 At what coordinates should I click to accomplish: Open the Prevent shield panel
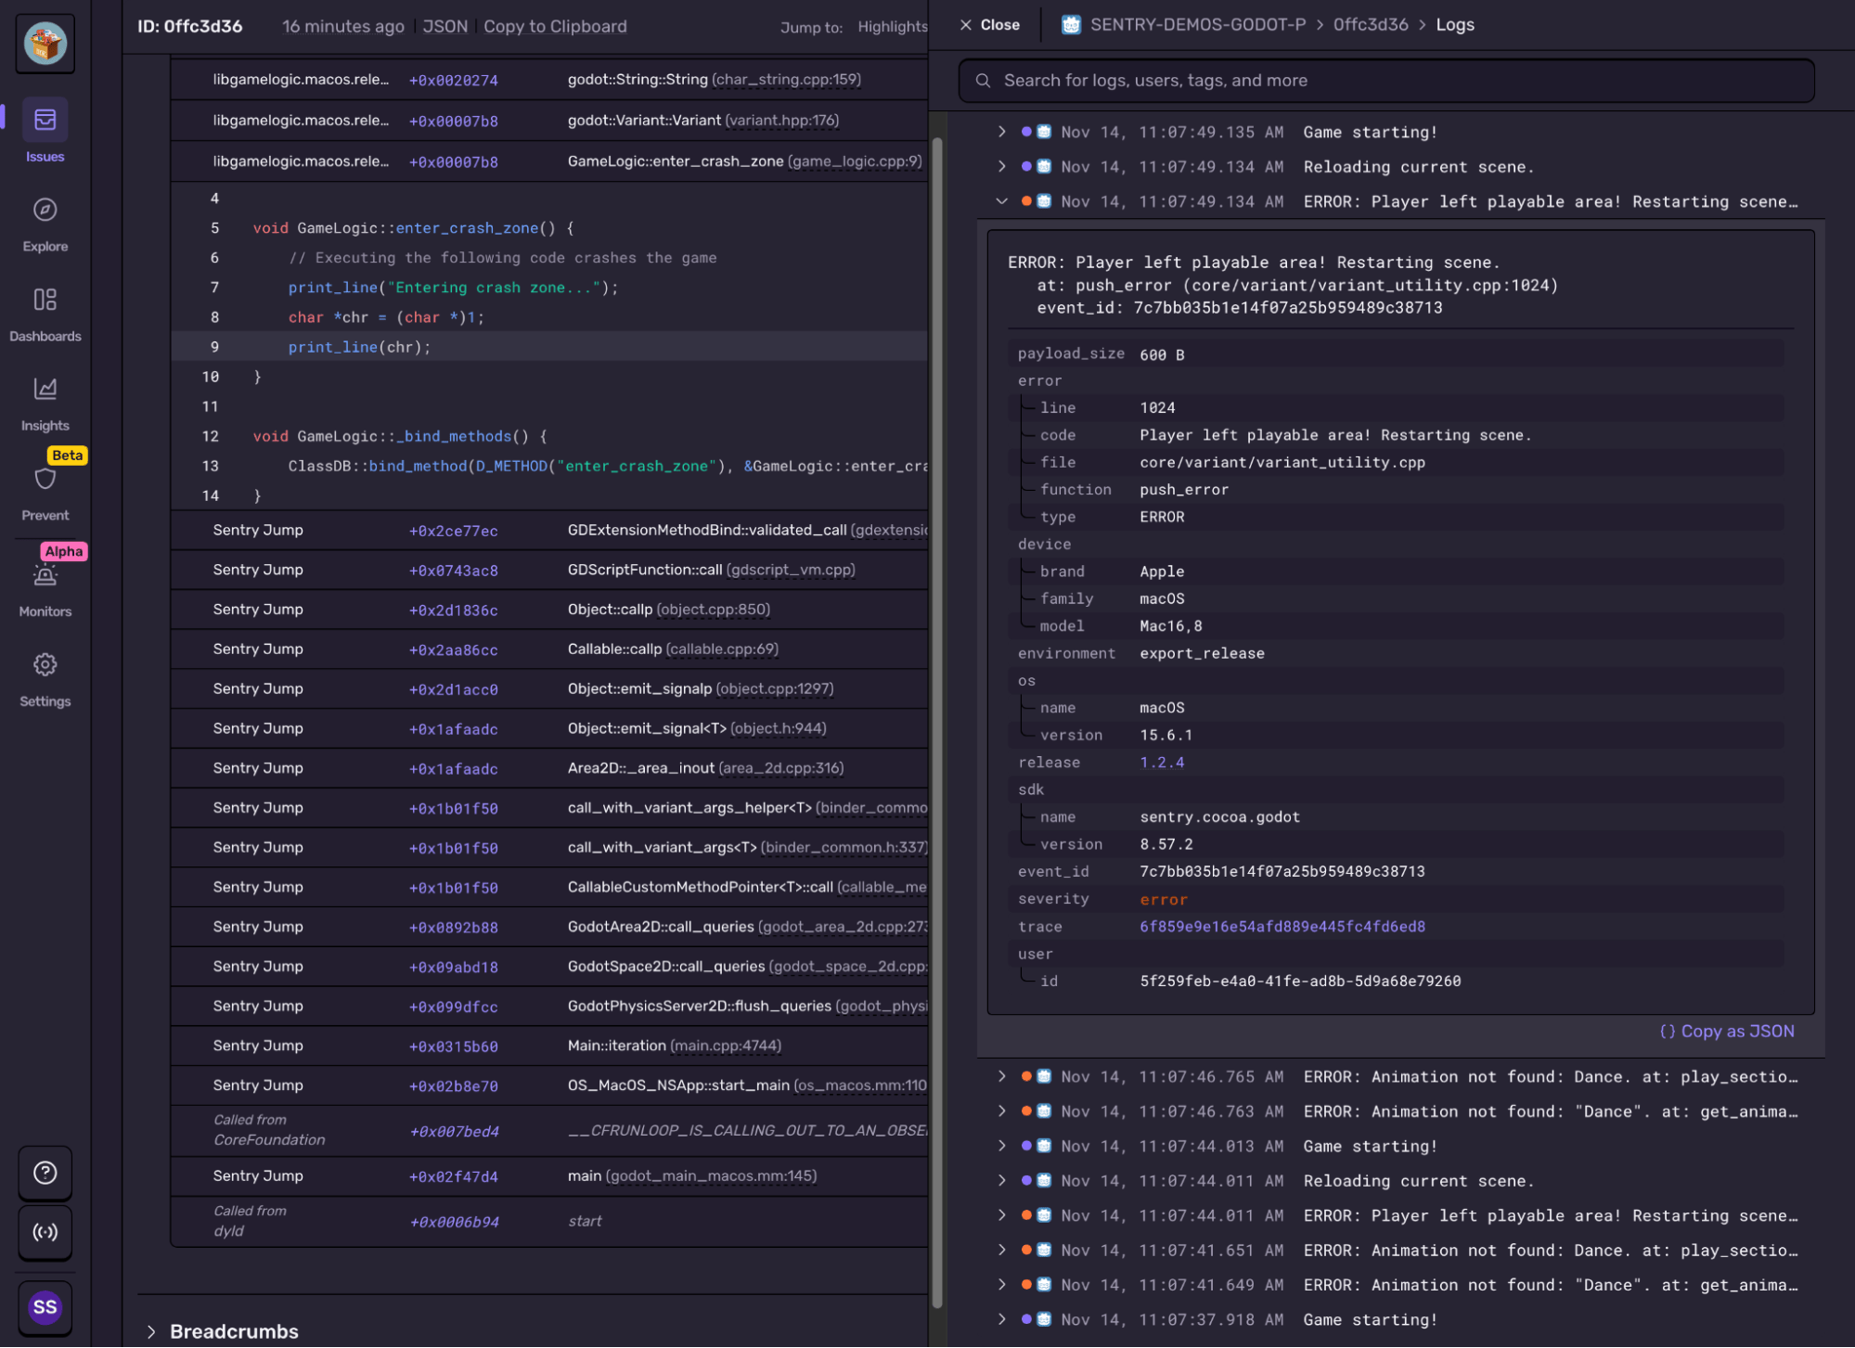45,479
